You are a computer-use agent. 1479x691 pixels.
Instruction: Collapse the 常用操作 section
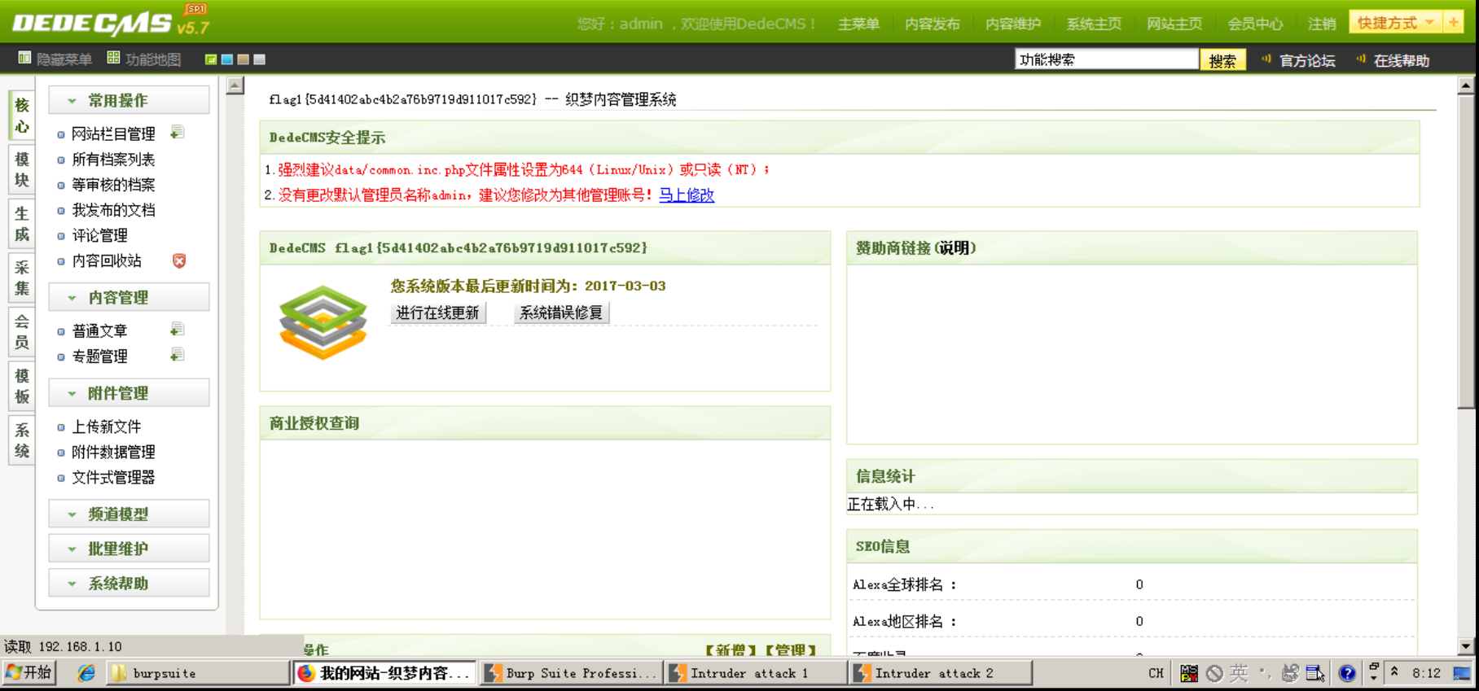click(129, 100)
